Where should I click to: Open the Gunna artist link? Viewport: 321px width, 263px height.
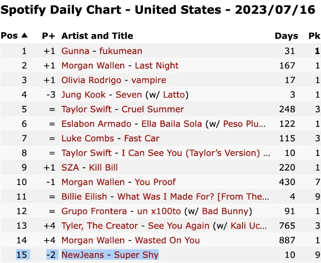75,51
